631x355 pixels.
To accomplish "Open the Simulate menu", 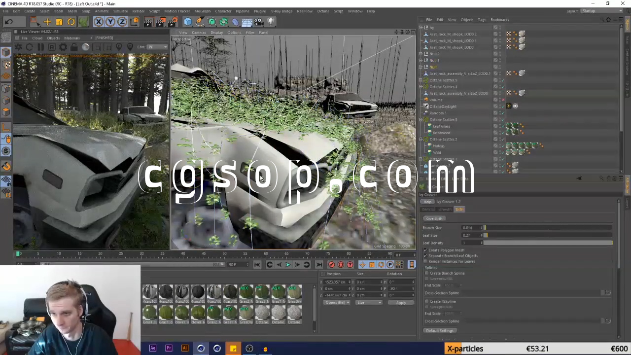I will (x=120, y=11).
